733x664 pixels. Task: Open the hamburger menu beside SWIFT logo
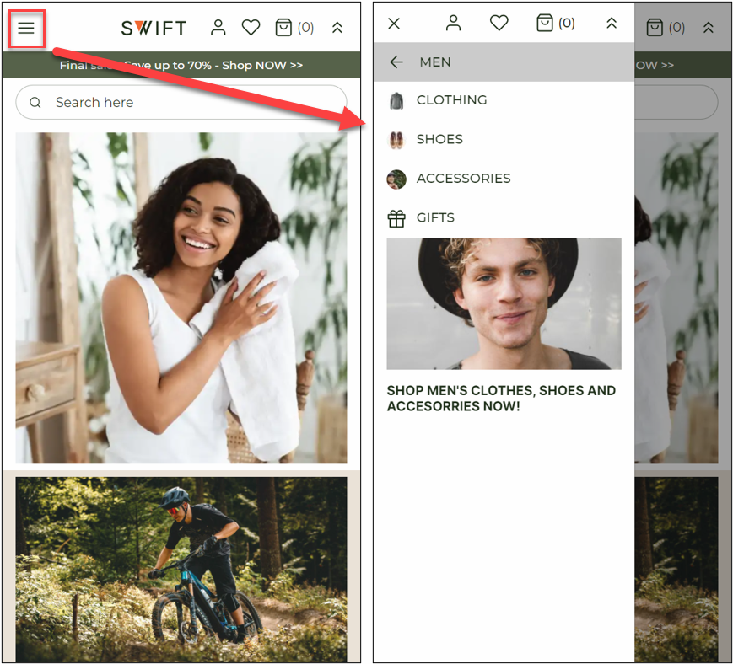(26, 28)
